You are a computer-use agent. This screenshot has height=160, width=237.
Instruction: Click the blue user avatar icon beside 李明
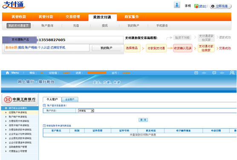tap(177, 5)
